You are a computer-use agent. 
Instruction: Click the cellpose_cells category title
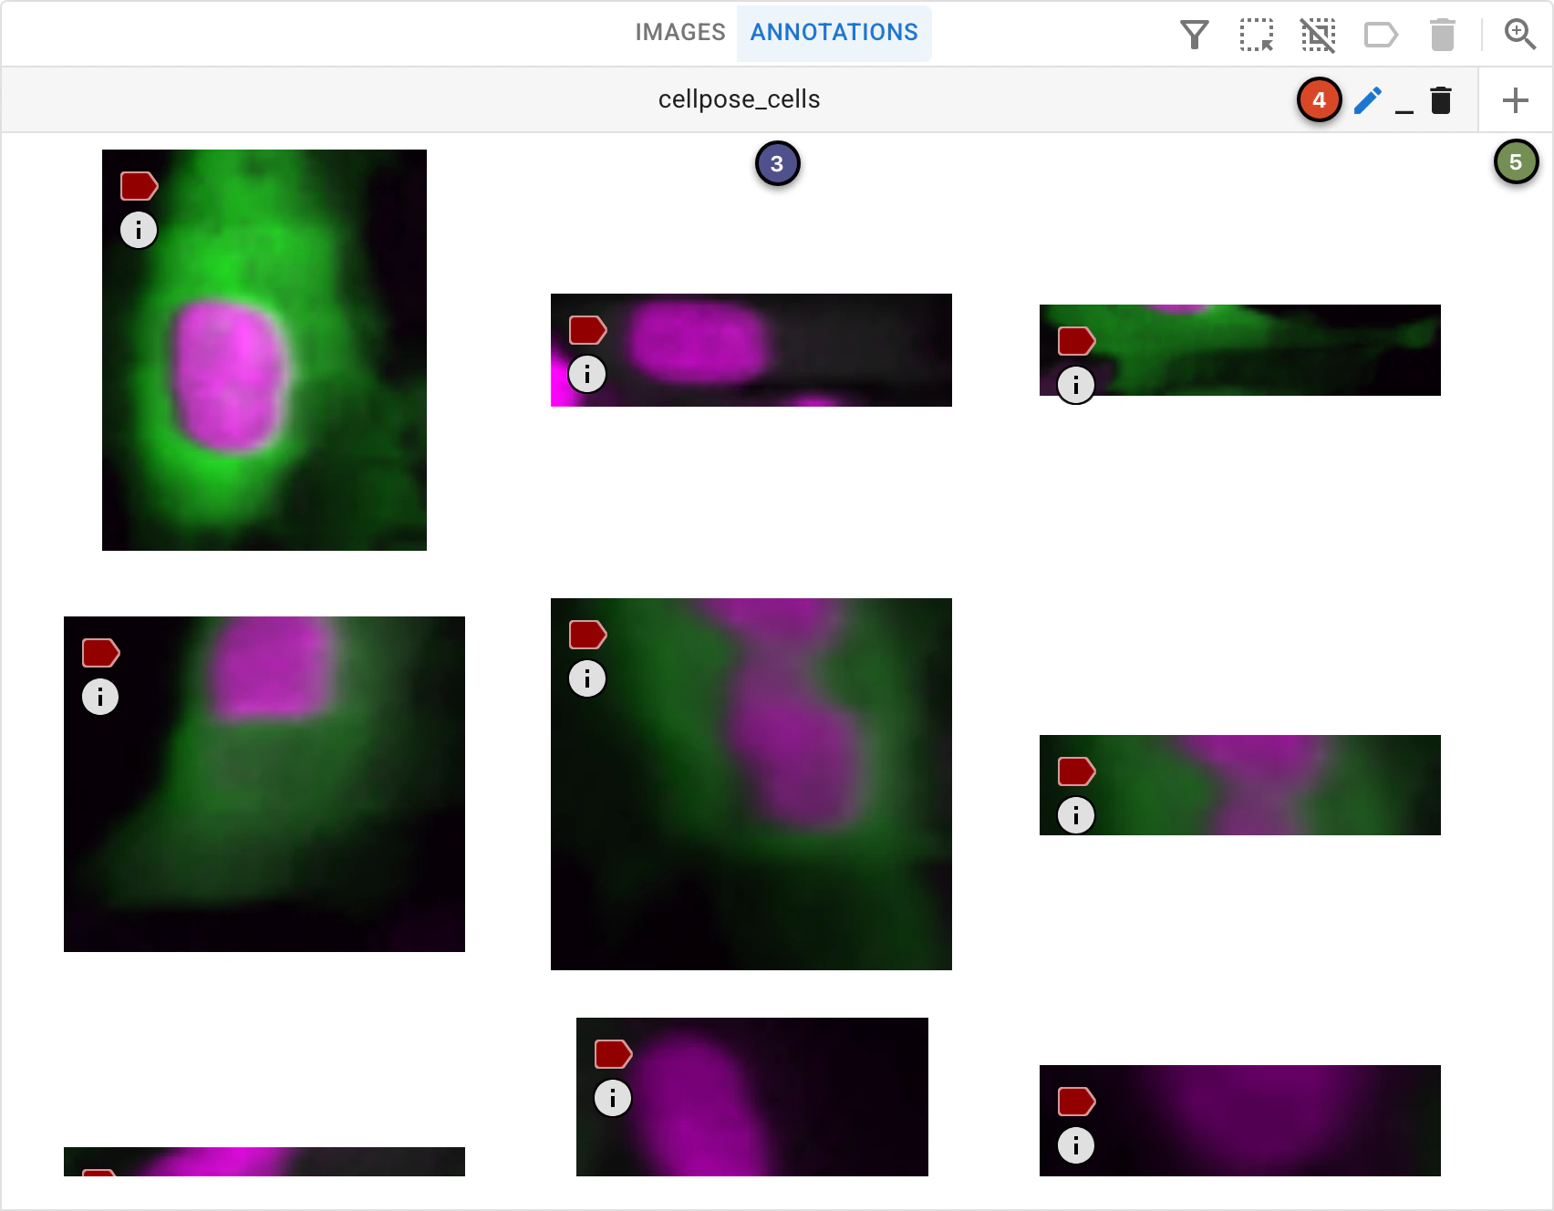point(739,99)
